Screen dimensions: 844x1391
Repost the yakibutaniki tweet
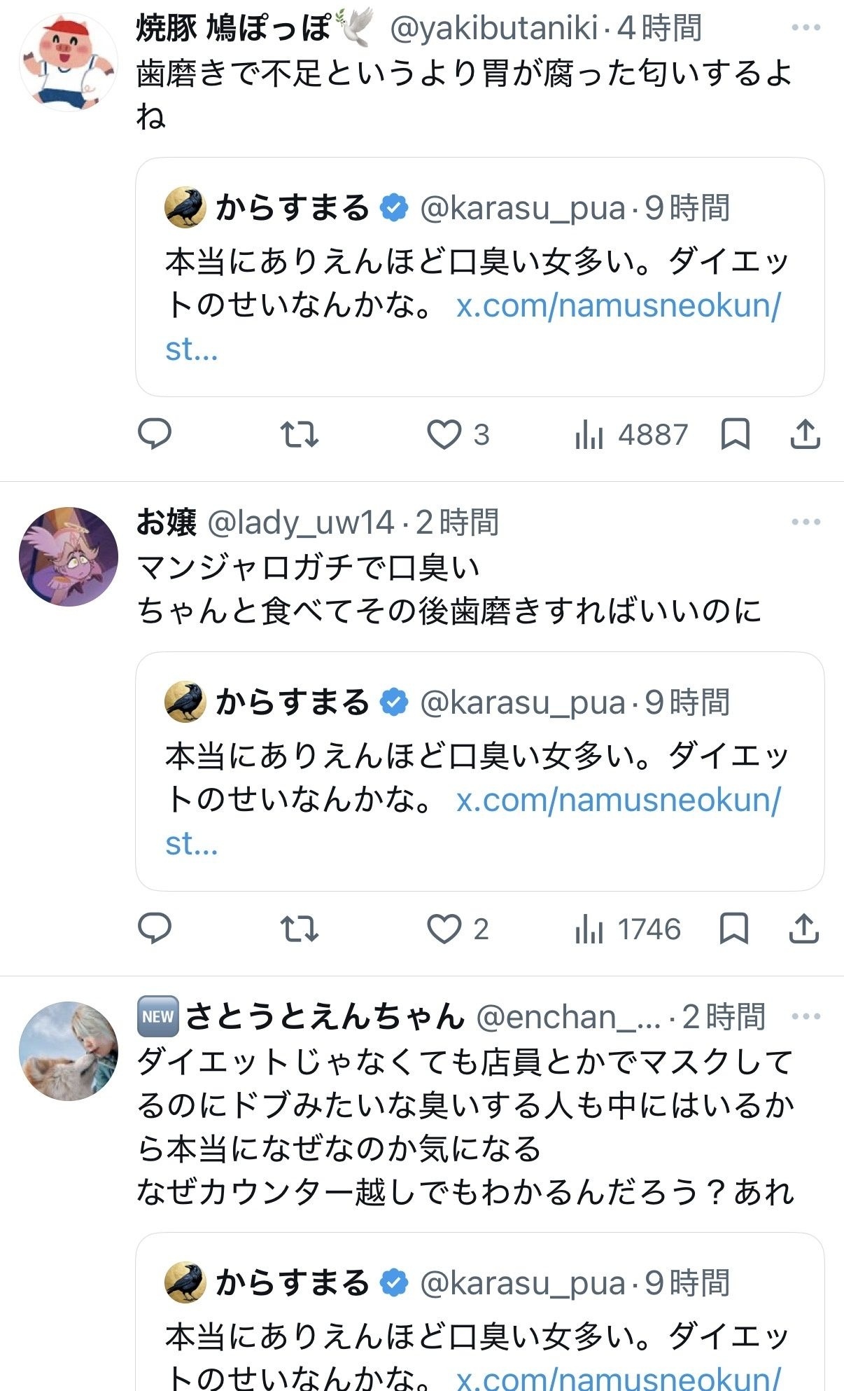click(300, 434)
